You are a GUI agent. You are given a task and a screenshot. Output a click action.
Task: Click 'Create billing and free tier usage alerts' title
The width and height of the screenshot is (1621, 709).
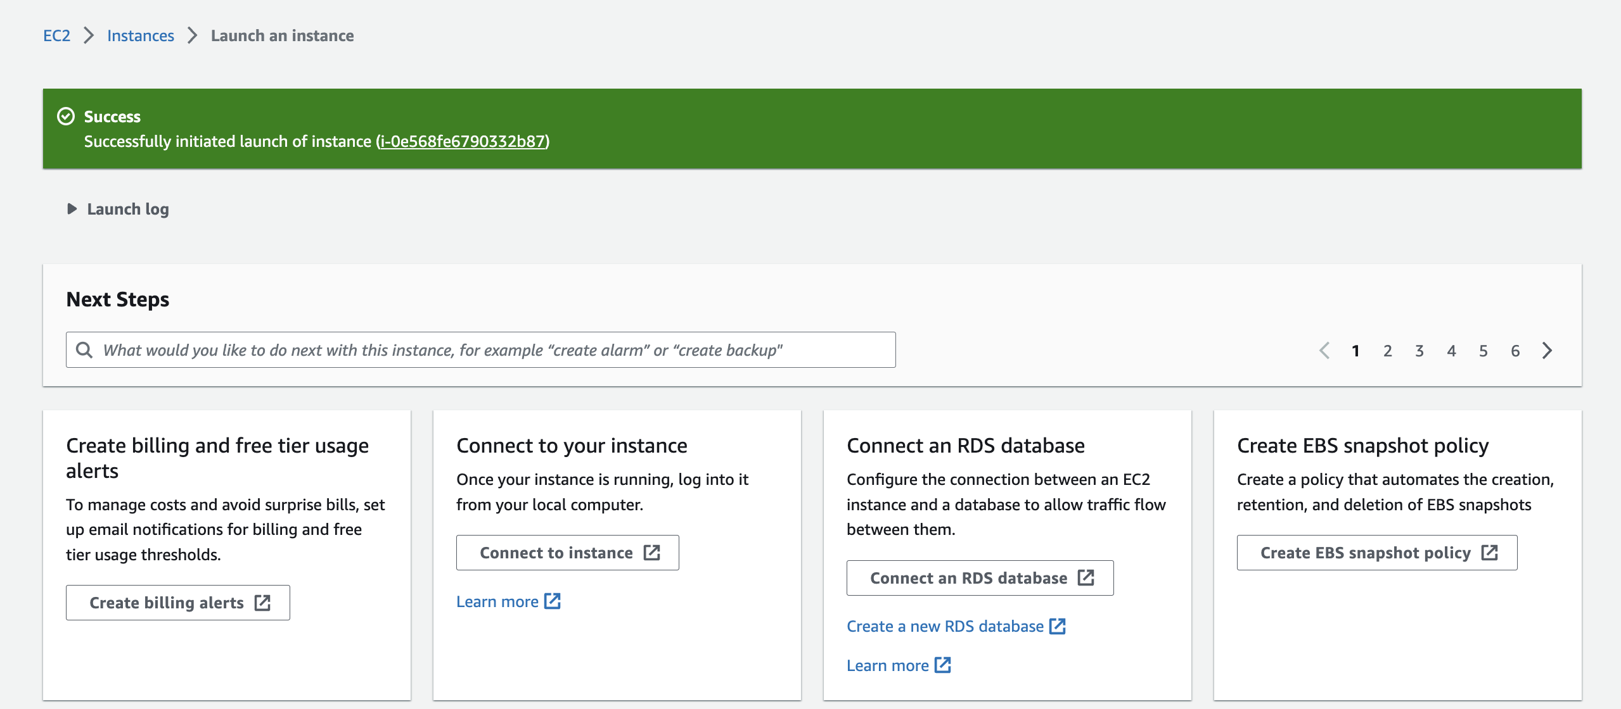217,458
